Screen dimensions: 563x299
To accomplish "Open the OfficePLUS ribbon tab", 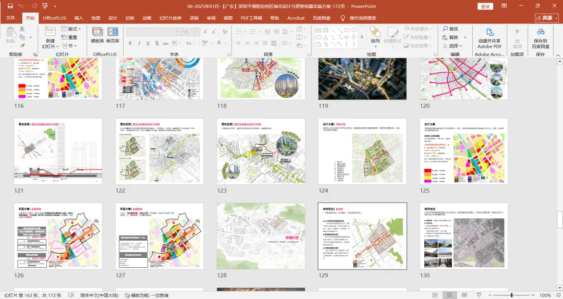I will coord(55,18).
